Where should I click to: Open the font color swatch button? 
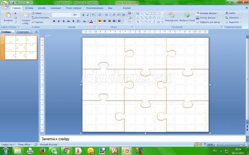click(91, 21)
